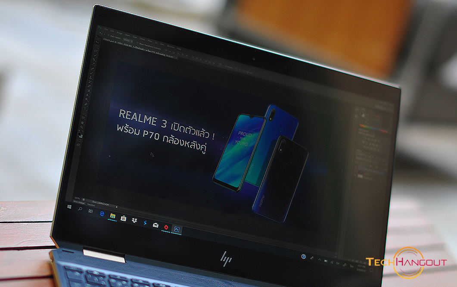Open the Type menu

(x=135, y=37)
